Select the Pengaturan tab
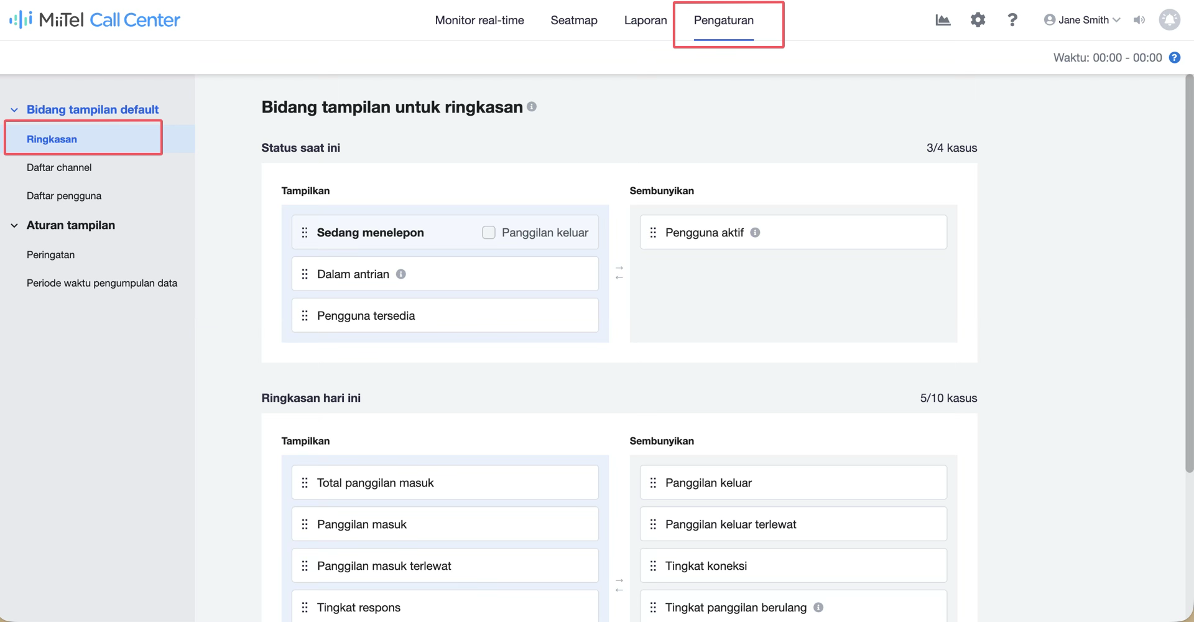 [x=724, y=21]
